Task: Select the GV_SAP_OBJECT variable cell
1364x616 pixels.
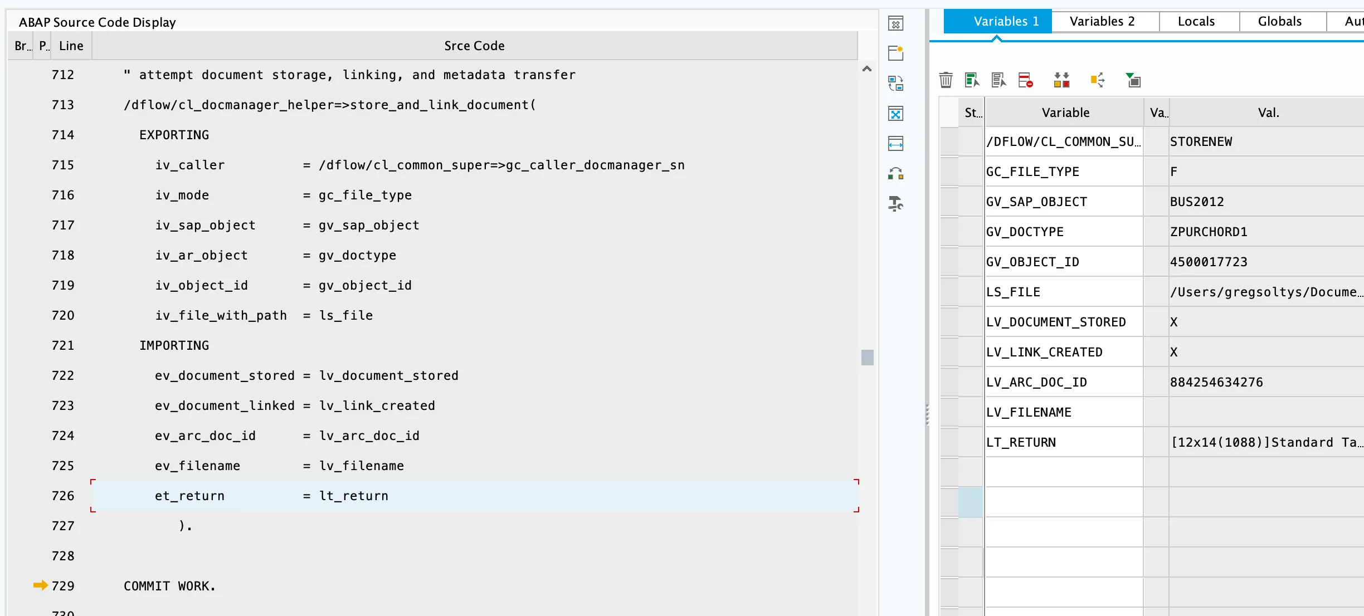Action: coord(1064,202)
